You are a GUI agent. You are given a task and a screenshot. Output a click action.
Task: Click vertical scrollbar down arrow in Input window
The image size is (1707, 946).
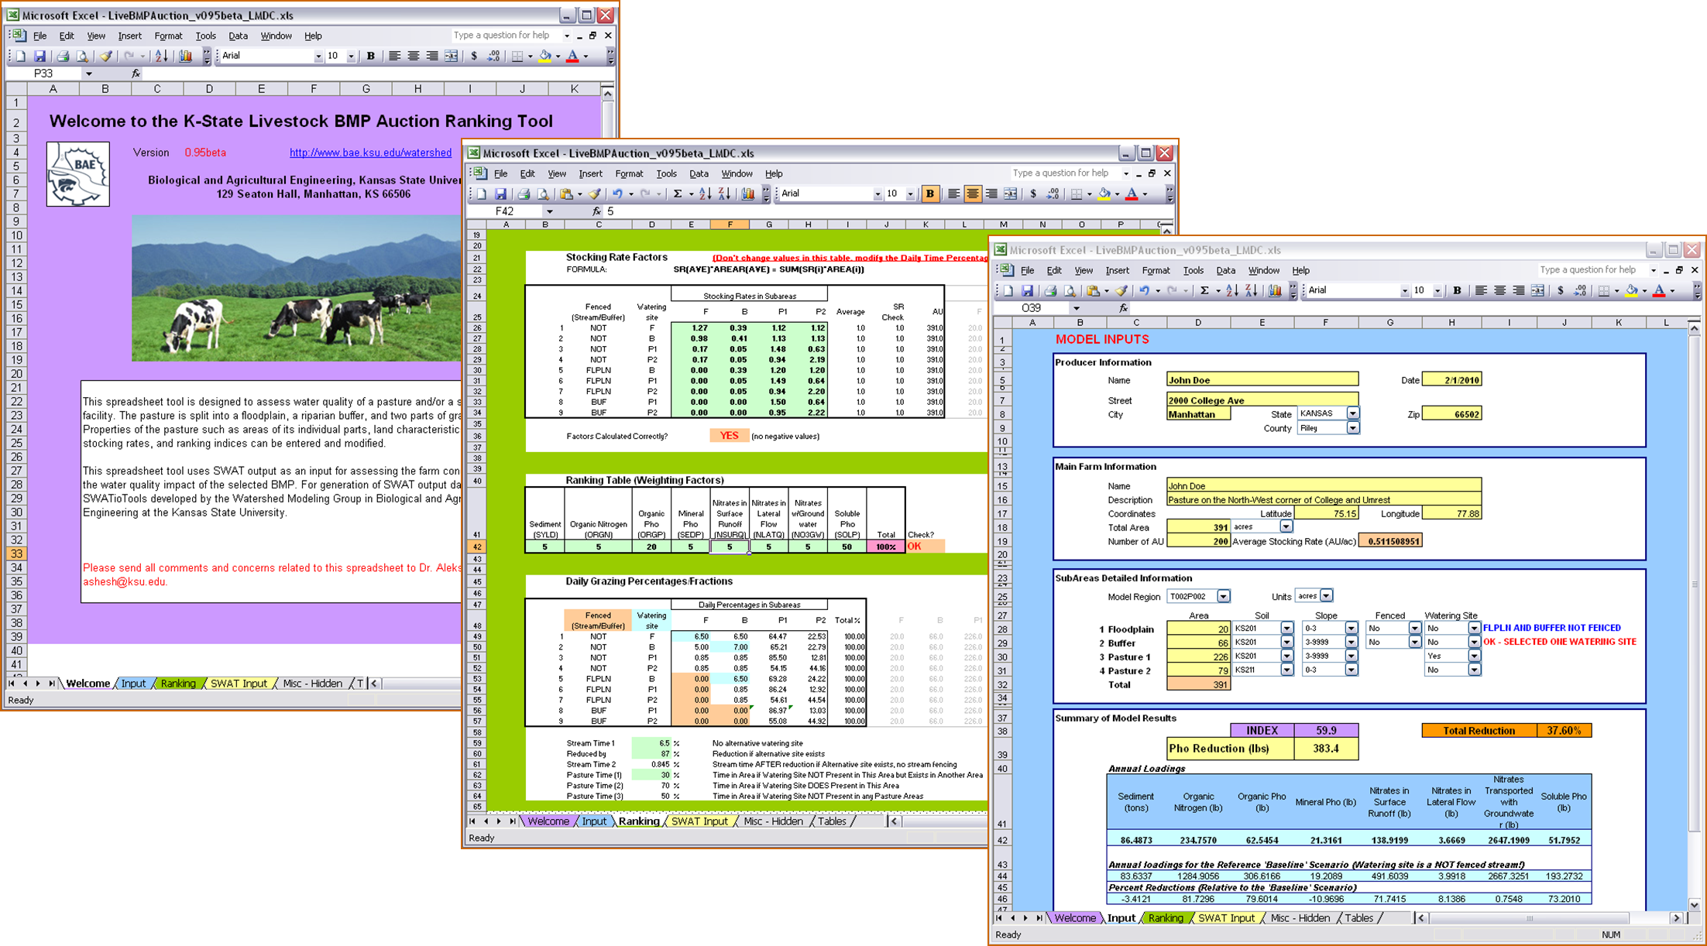1694,903
